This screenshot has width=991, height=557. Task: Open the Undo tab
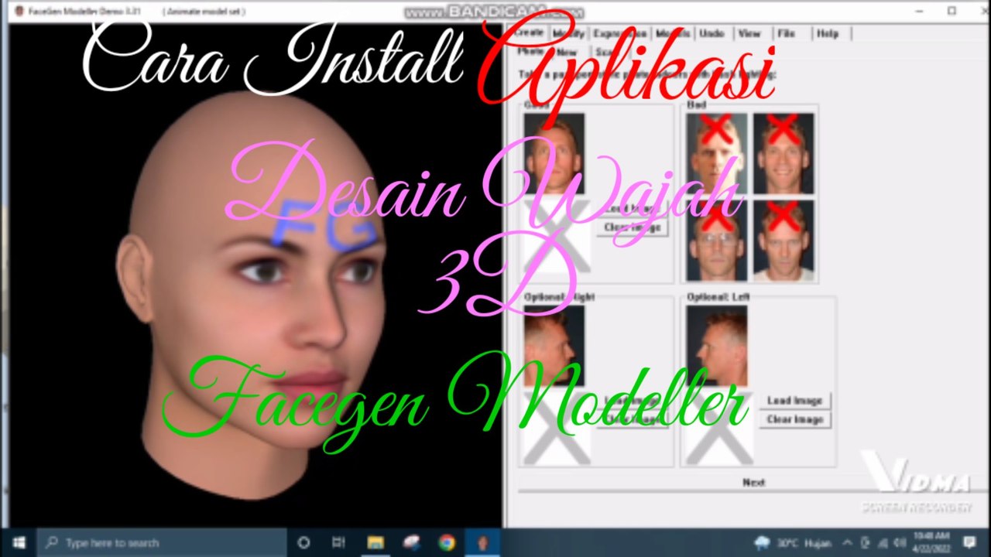tap(712, 33)
